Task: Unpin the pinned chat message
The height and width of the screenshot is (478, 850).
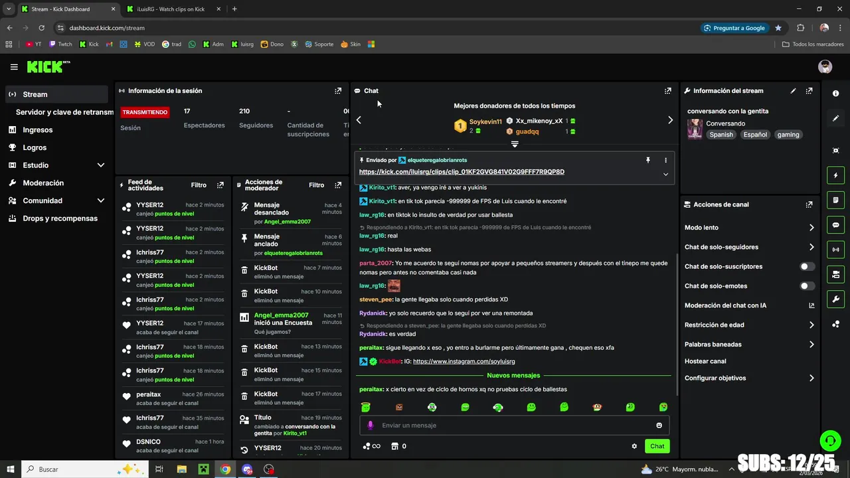Action: [x=648, y=160]
